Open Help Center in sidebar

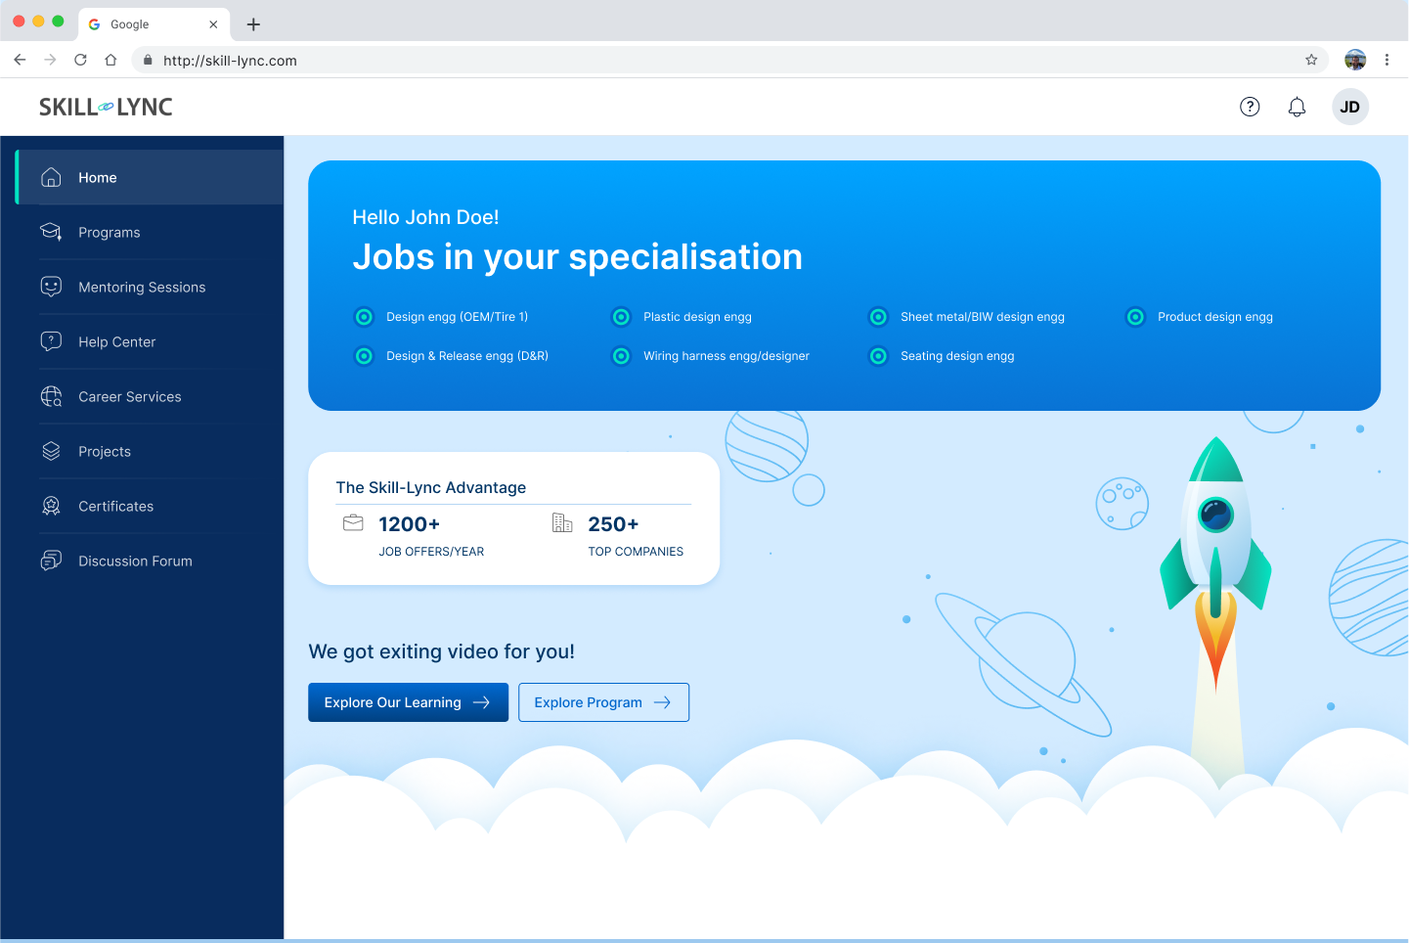[x=150, y=341]
